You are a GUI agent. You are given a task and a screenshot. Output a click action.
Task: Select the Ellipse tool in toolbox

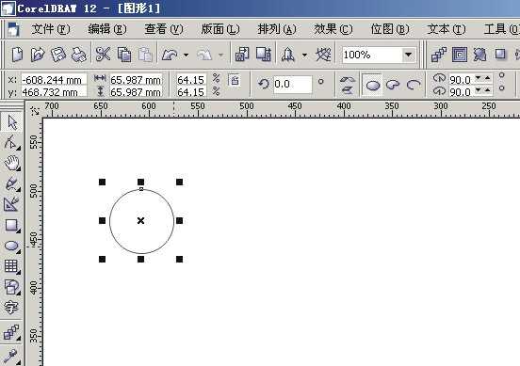11,246
